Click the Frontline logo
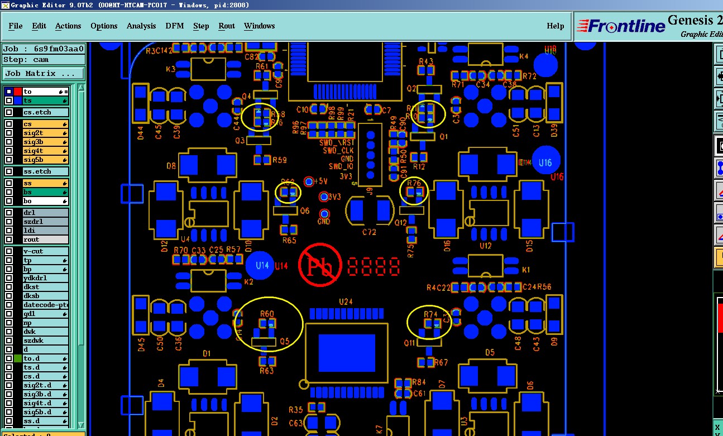This screenshot has width=723, height=436. [621, 26]
